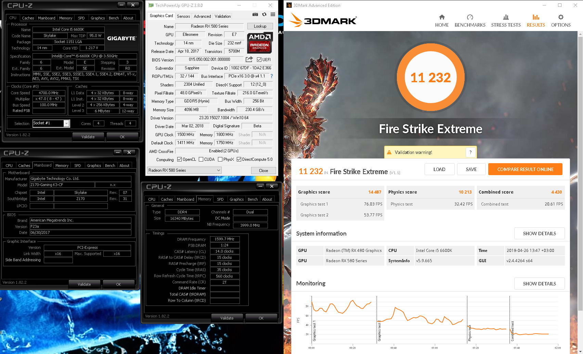Viewport: 583px width, 354px height.
Task: Click OK in CPU-Z Mainboard window
Action: 118,284
